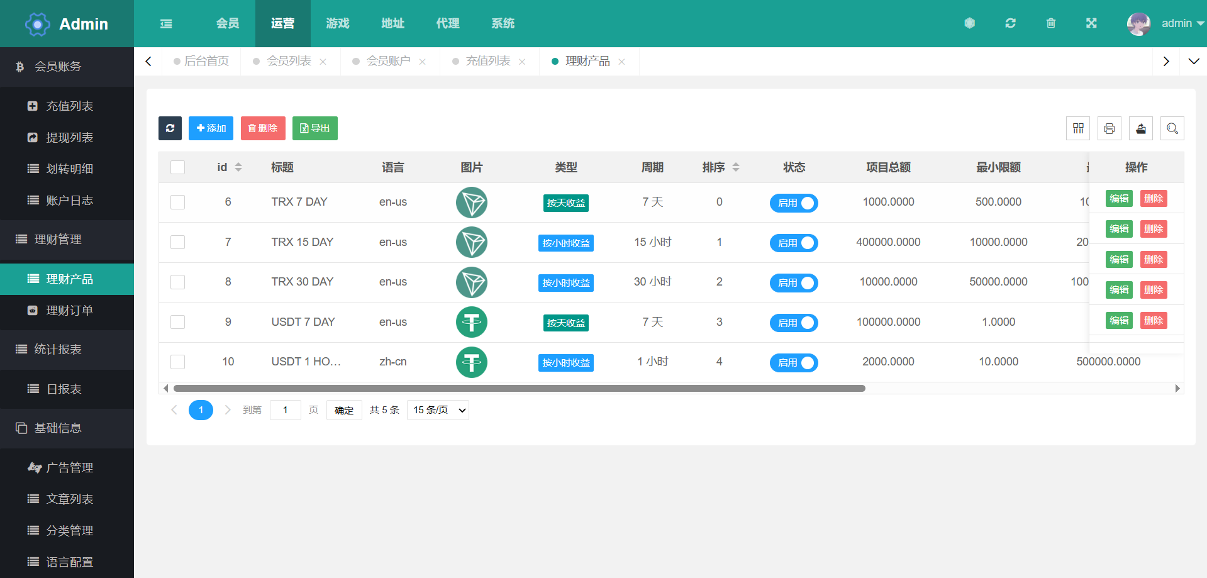The height and width of the screenshot is (578, 1207).
Task: Sort table by the 排序 column arrows
Action: click(736, 167)
